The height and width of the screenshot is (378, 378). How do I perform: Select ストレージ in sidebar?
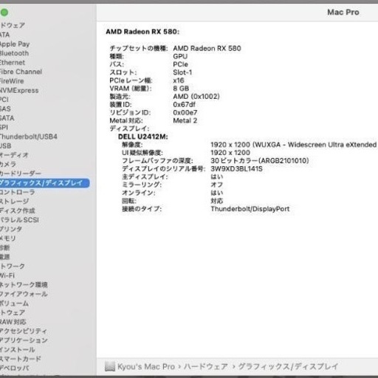coord(14,202)
